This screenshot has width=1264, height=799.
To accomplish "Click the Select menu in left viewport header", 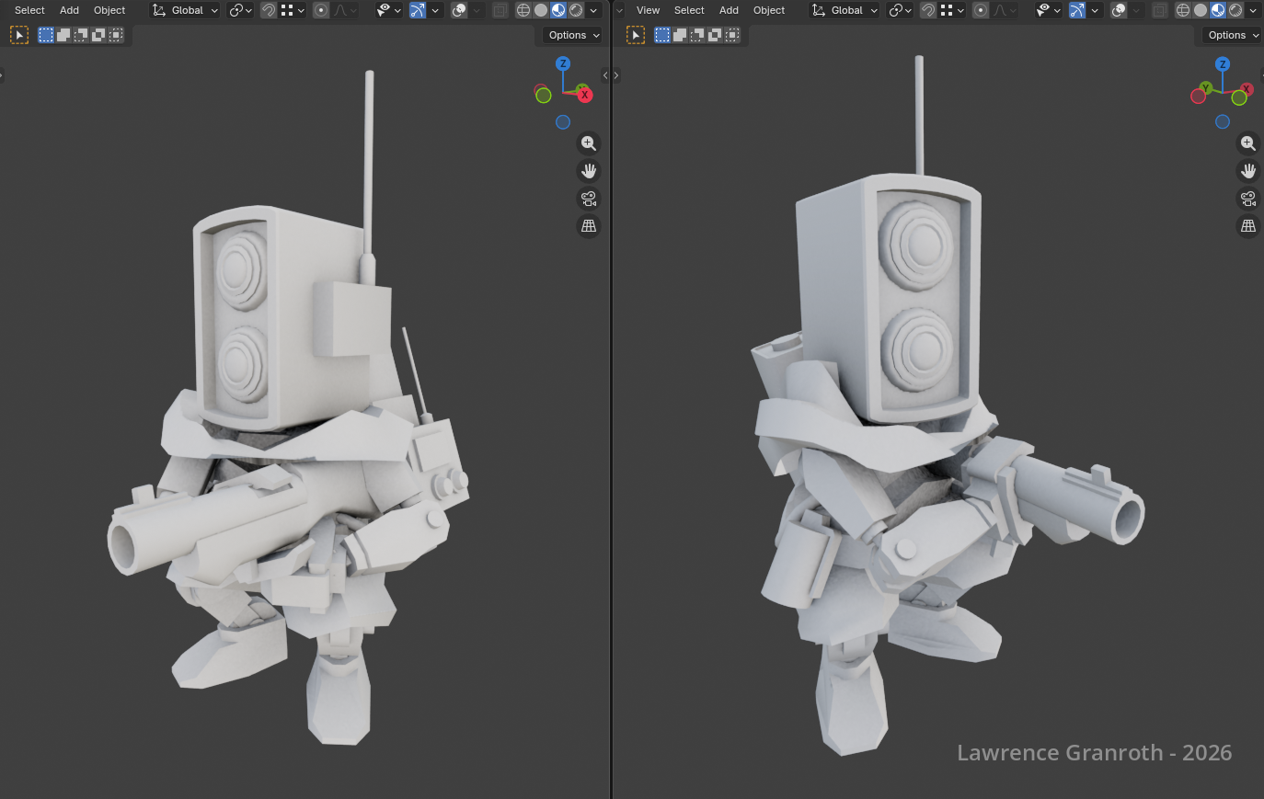I will pos(29,10).
